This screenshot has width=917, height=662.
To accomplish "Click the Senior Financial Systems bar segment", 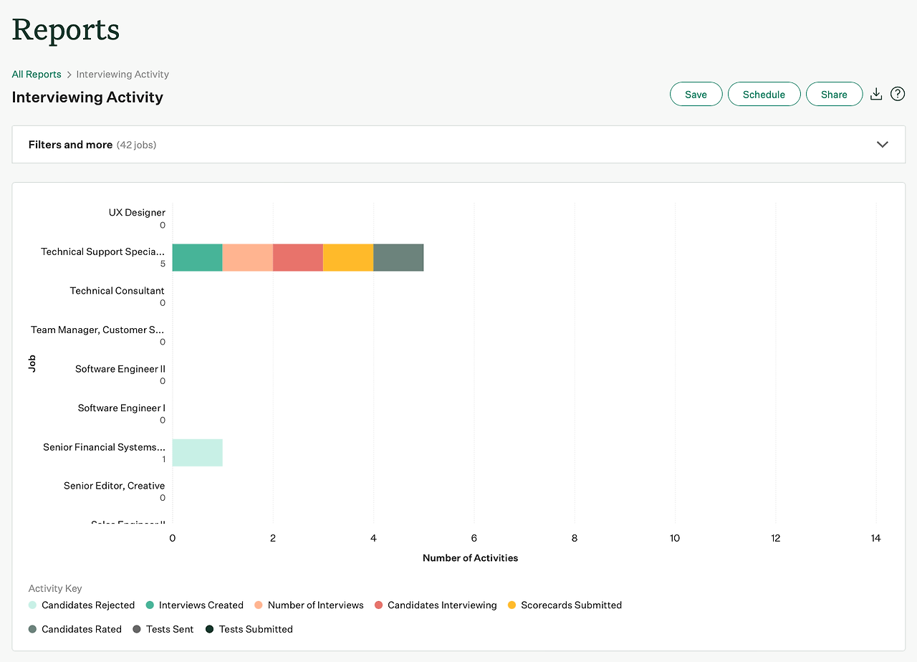I will [x=197, y=452].
